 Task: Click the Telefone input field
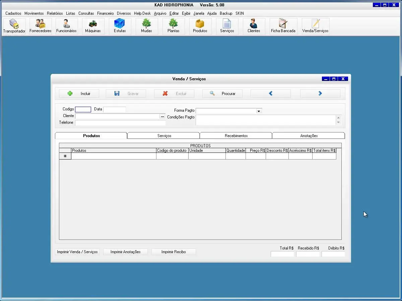coord(120,123)
